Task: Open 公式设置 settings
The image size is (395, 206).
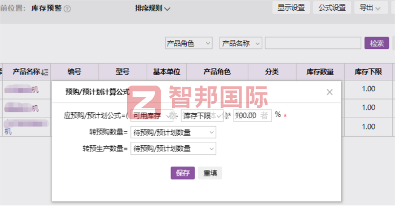Action: [332, 7]
